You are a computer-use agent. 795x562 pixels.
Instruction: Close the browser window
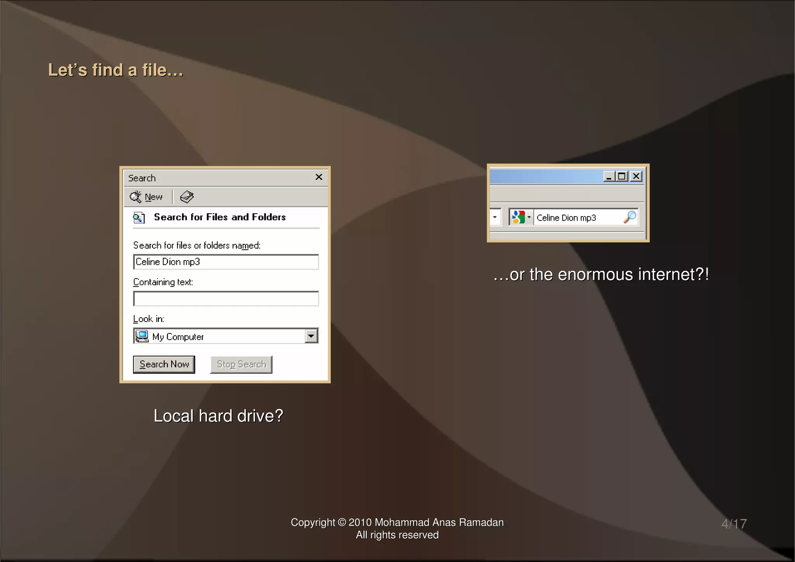(636, 177)
